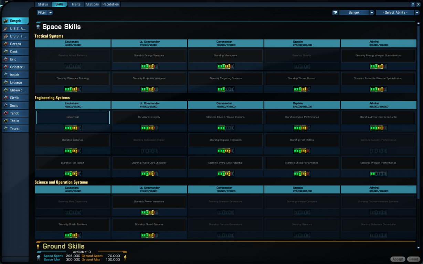Select the Starship Armor Reinforcements skill
The height and width of the screenshot is (264, 423).
coord(378,117)
